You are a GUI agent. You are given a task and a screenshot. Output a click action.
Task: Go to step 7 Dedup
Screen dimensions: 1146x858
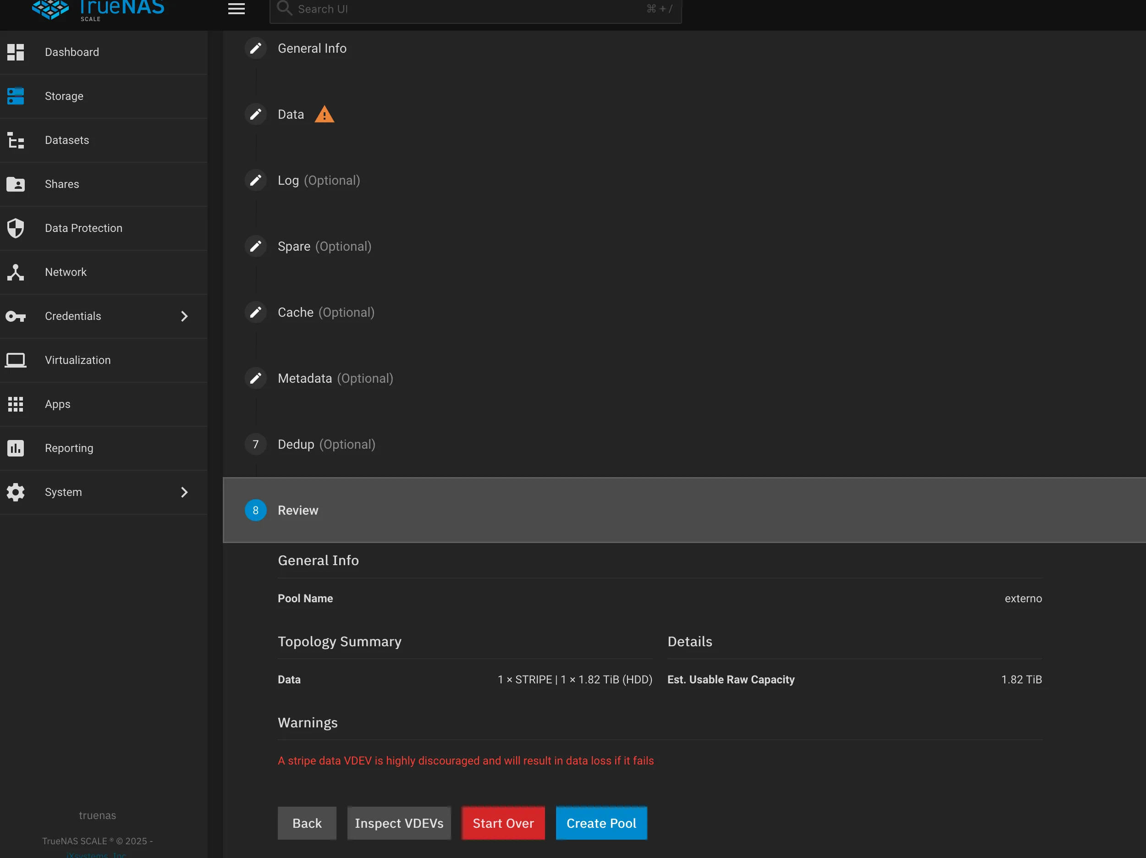(255, 445)
